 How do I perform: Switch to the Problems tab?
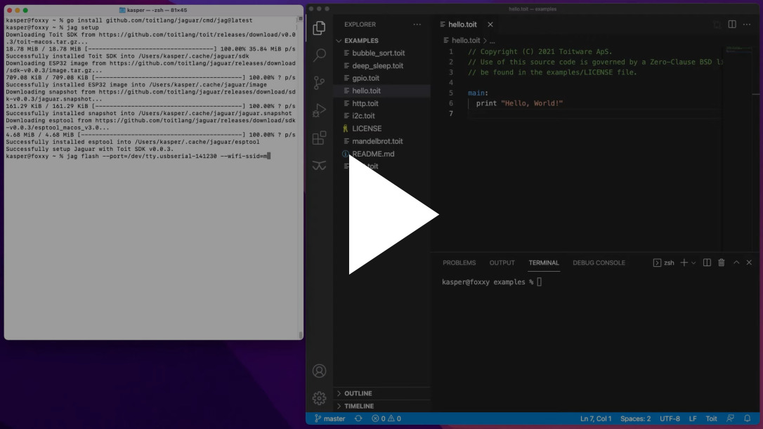pos(459,263)
